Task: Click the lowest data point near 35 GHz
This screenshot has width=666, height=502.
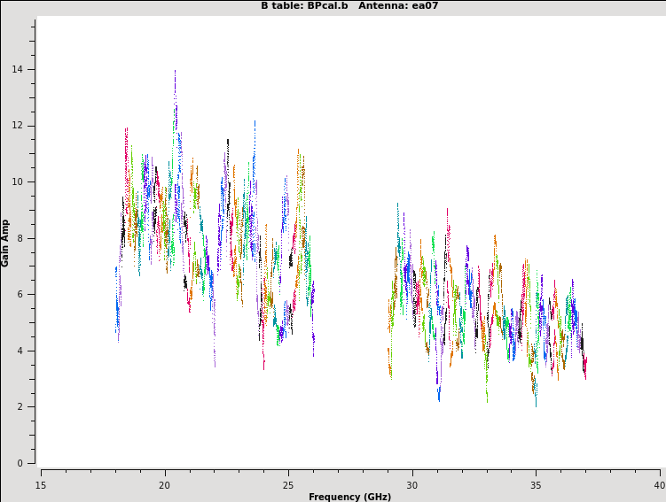Action: [536, 404]
